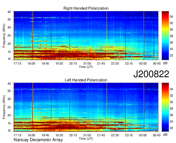Click the 19:30 time tick under the right-handed plot

point(59,63)
